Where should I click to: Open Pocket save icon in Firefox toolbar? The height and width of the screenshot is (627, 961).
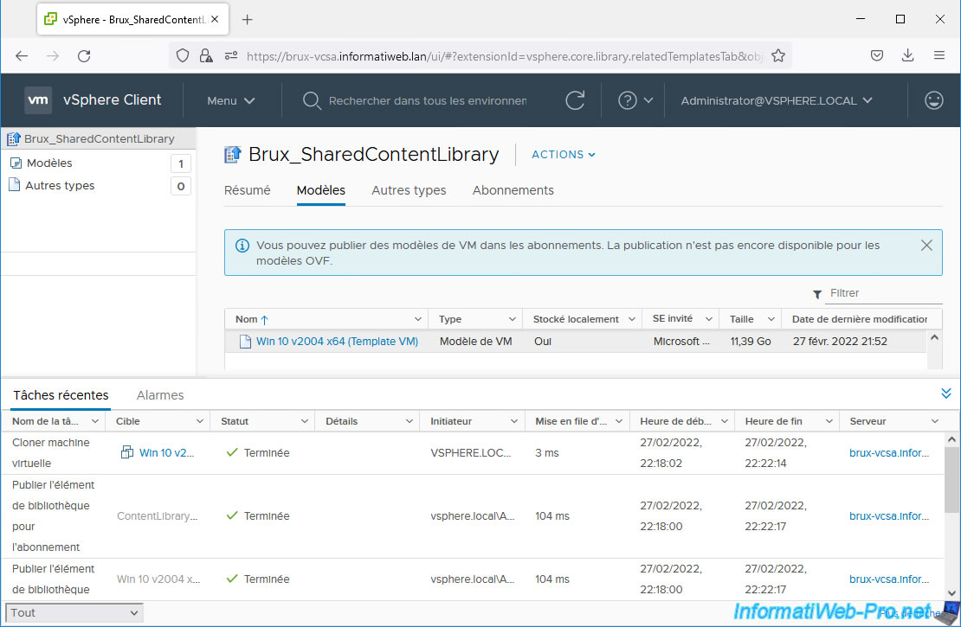click(x=877, y=55)
